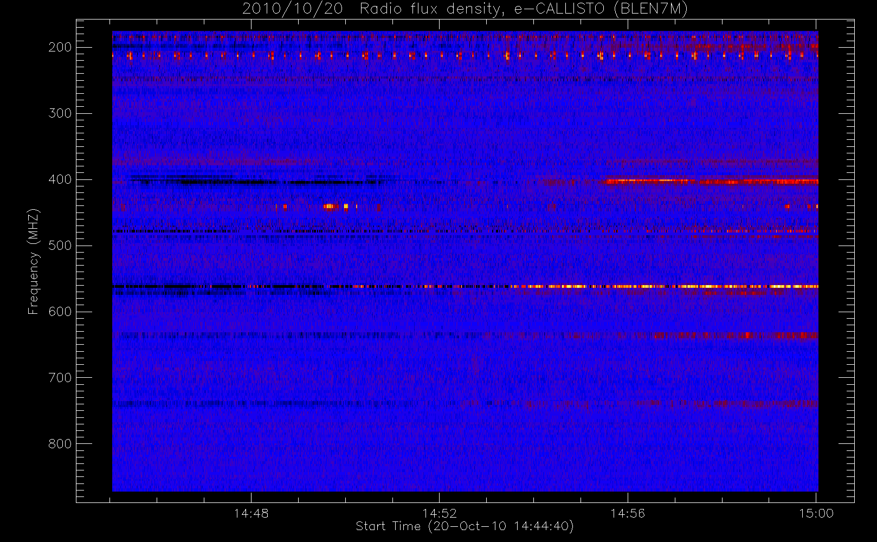This screenshot has height=542, width=877.
Task: Click the 800 frequency tick label
Action: tap(60, 444)
